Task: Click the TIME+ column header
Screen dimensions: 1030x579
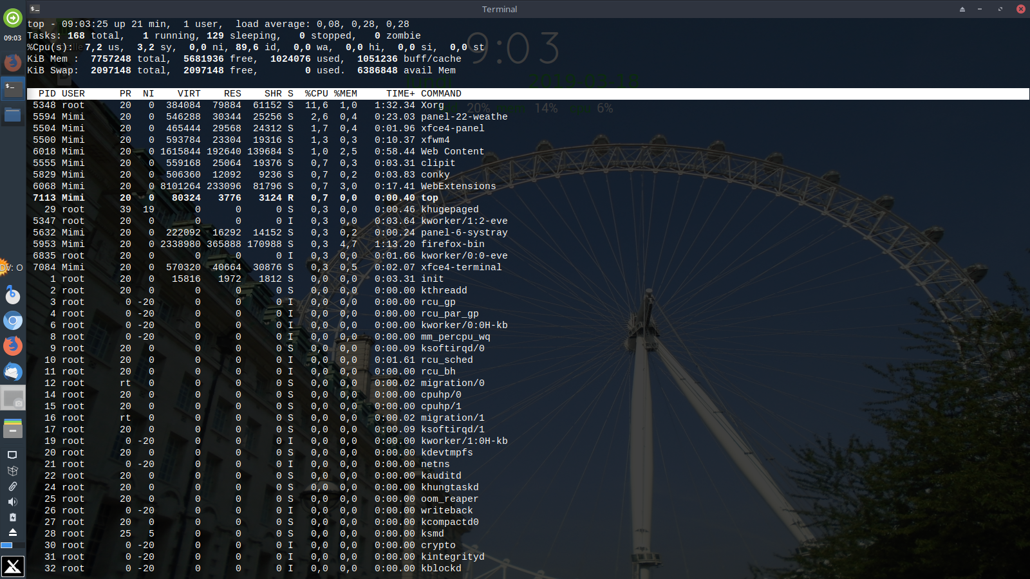Action: pos(400,94)
